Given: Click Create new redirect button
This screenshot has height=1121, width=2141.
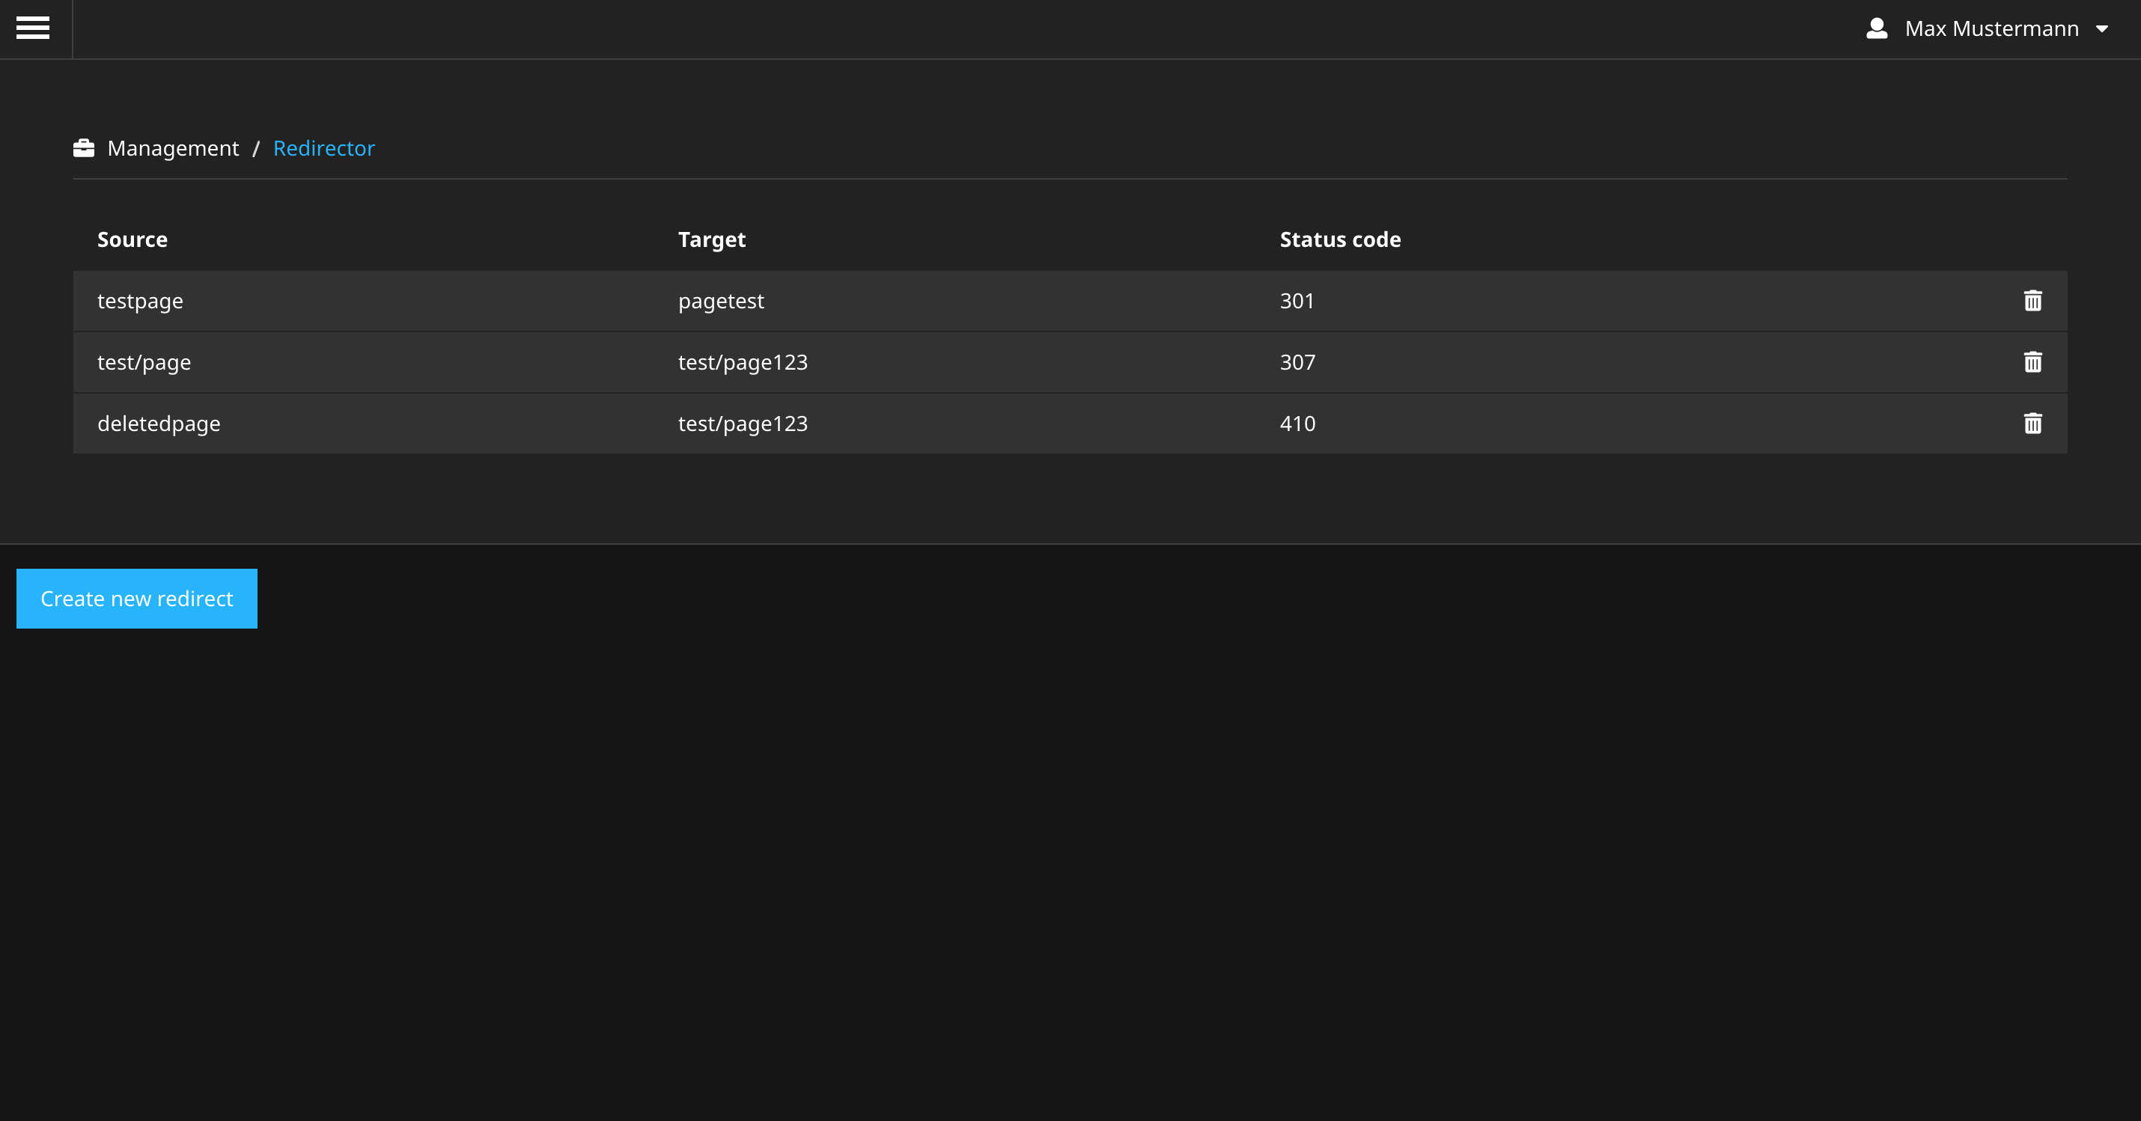Looking at the screenshot, I should (137, 599).
